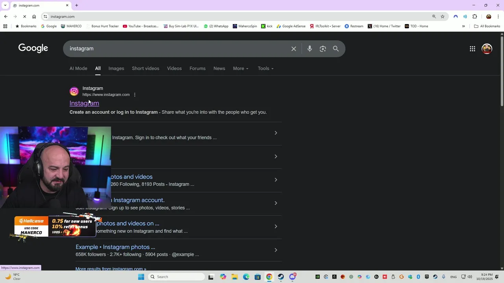Open the Home / Twitter bookmark

point(384,26)
